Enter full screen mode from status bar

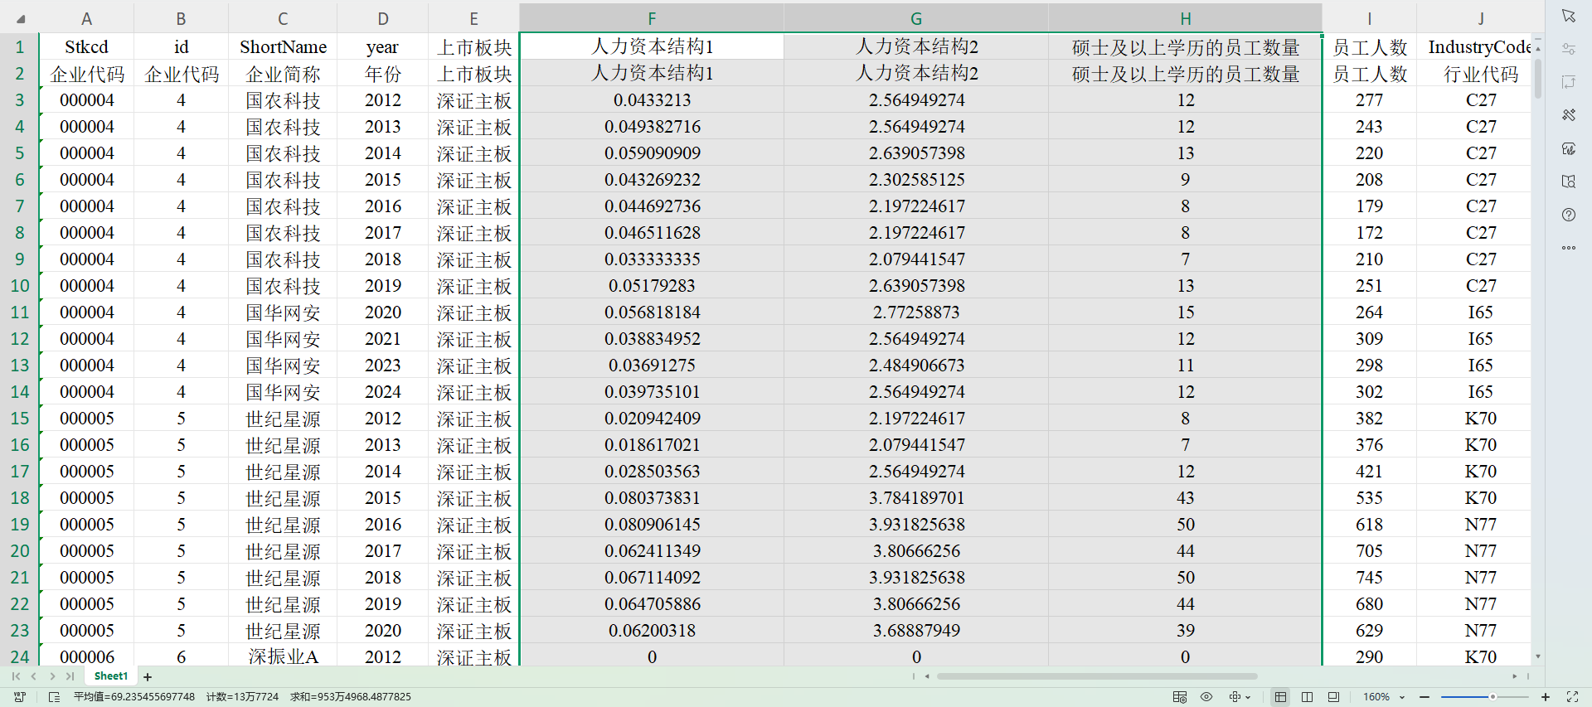click(1572, 697)
